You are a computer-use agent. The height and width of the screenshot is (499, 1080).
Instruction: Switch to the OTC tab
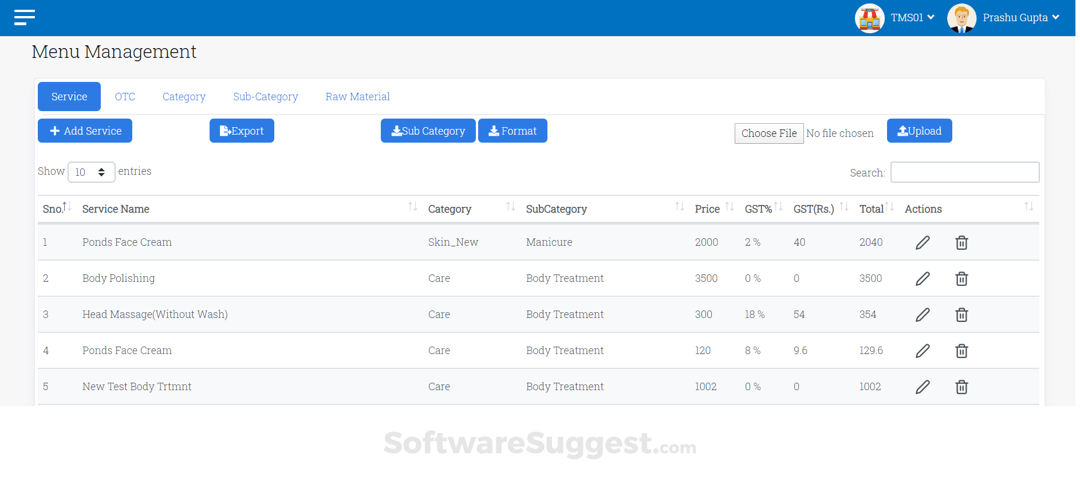click(125, 97)
